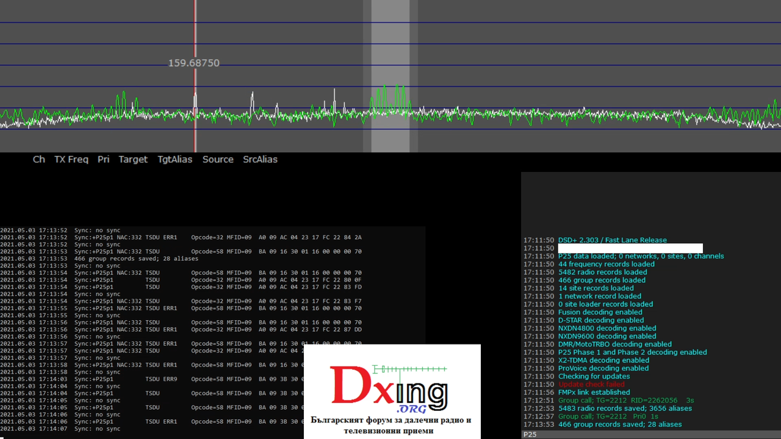Select the Target column header
This screenshot has height=439, width=781.
(x=133, y=159)
